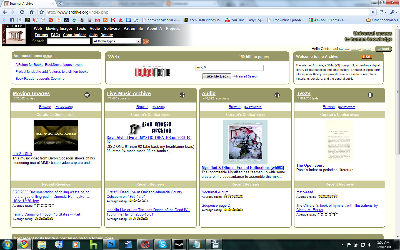
Task: Open the Web menu item
Action: coord(38,28)
